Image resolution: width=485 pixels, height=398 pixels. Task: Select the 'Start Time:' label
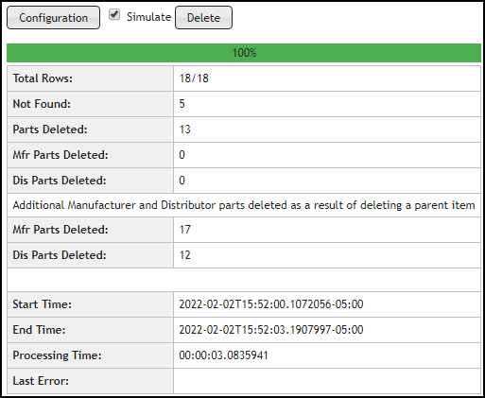(42, 304)
